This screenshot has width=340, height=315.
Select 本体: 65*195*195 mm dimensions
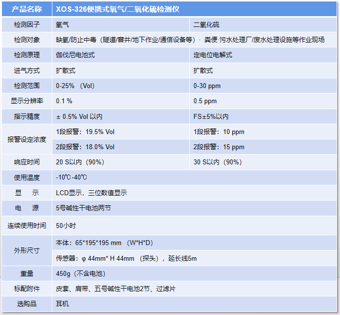pos(105,243)
